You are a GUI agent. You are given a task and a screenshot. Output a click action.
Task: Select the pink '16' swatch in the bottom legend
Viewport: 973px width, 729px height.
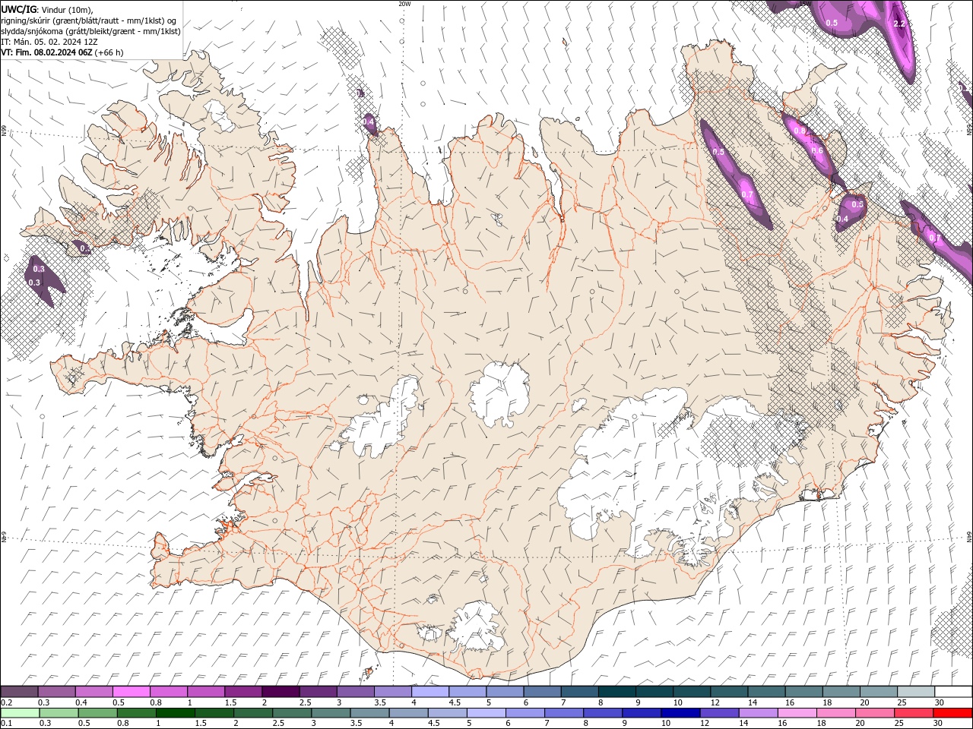click(797, 713)
